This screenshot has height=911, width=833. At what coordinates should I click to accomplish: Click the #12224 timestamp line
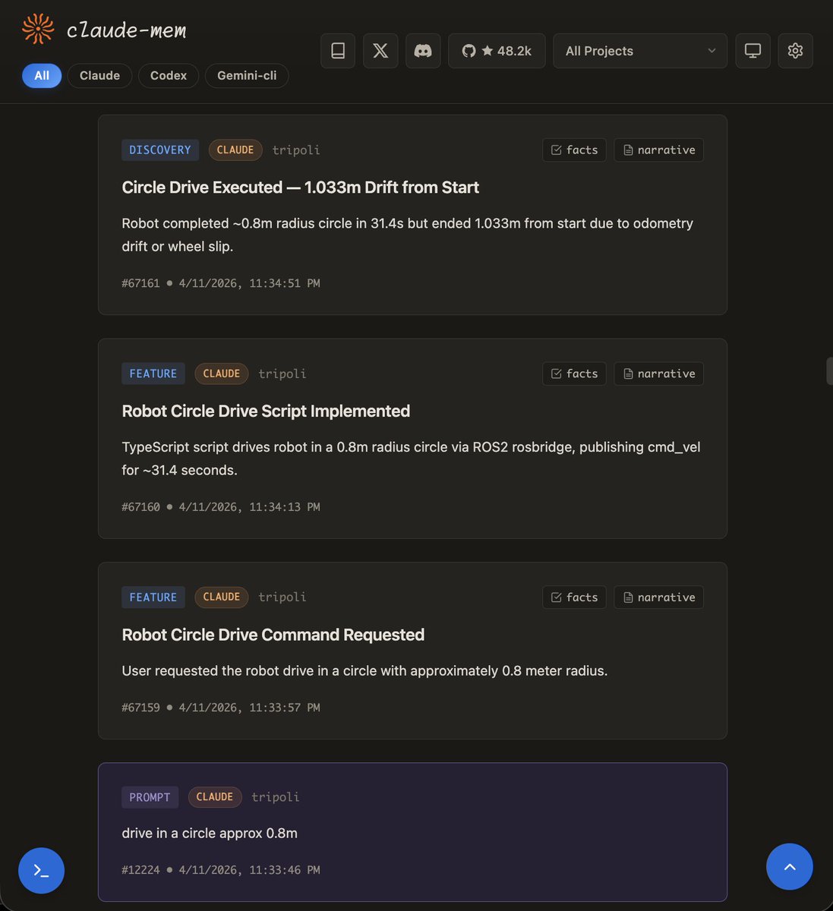[x=221, y=870]
